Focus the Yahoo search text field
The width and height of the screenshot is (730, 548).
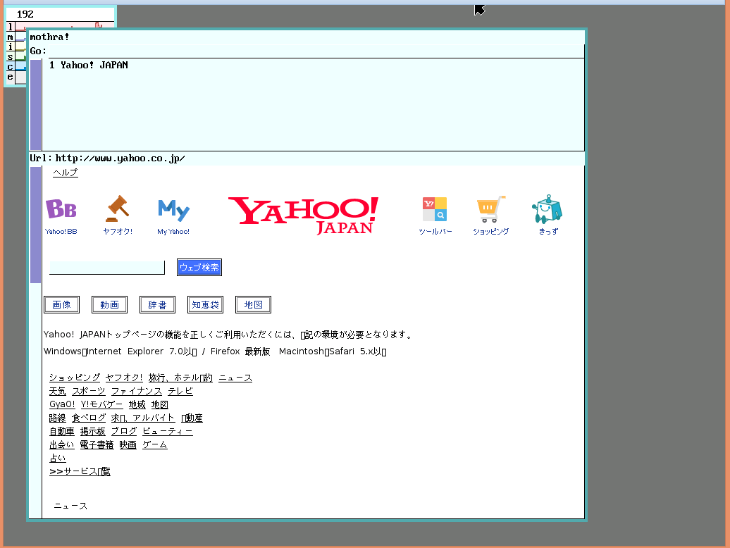click(107, 268)
